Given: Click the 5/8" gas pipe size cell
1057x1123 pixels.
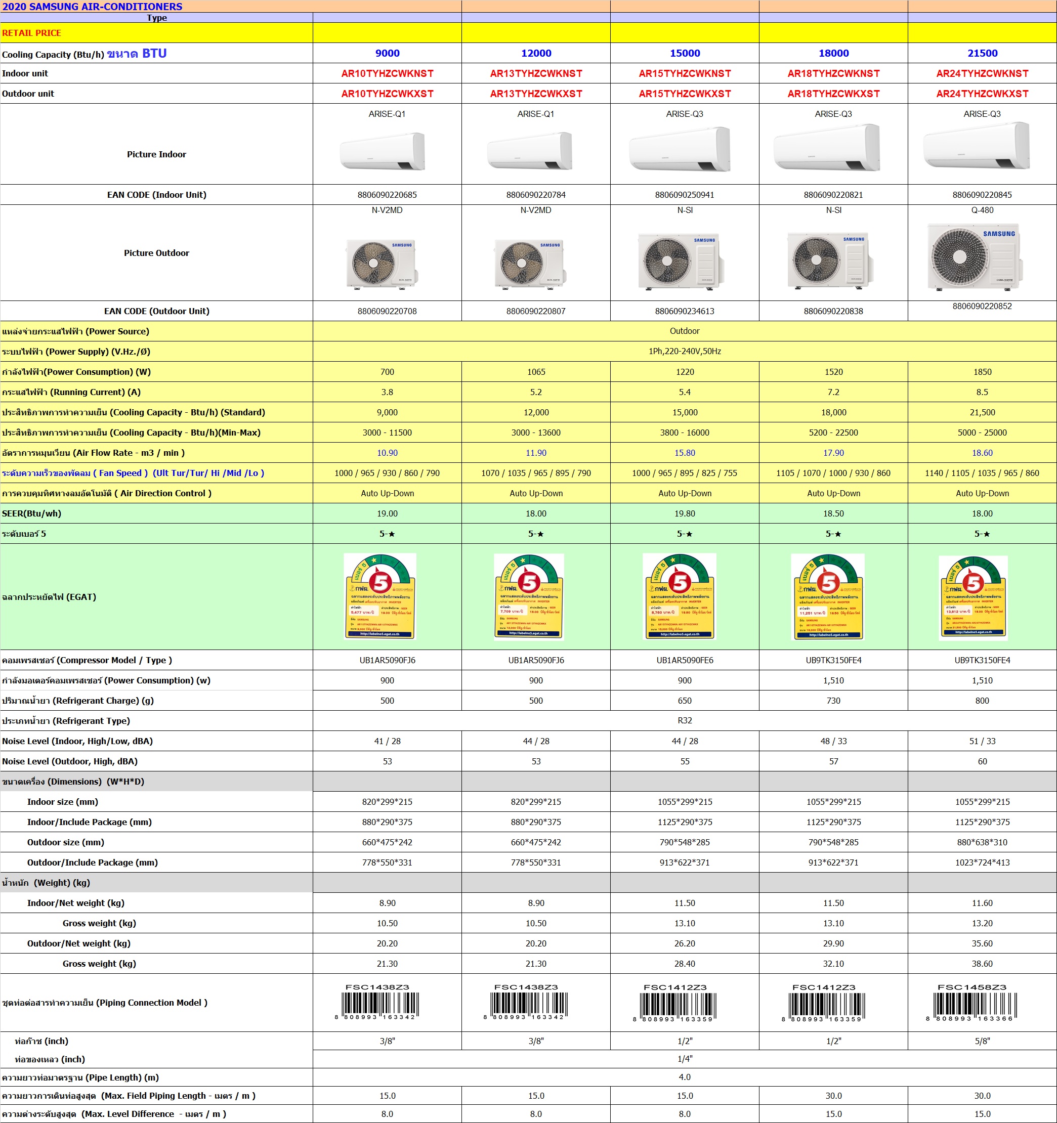Looking at the screenshot, I should 983,1041.
